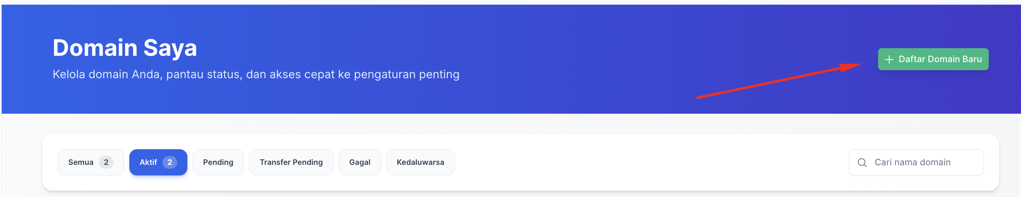This screenshot has height=197, width=1021.
Task: Click the Daftar Domain Baru label text
Action: click(x=940, y=59)
